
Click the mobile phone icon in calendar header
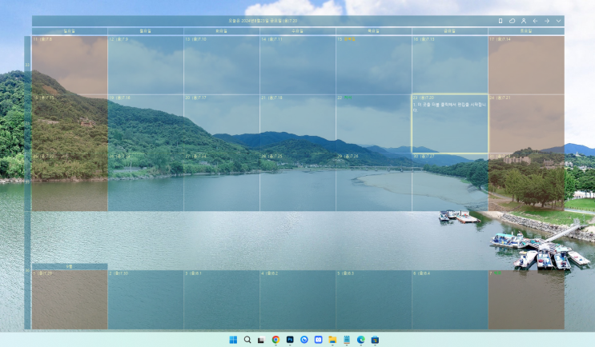click(501, 21)
